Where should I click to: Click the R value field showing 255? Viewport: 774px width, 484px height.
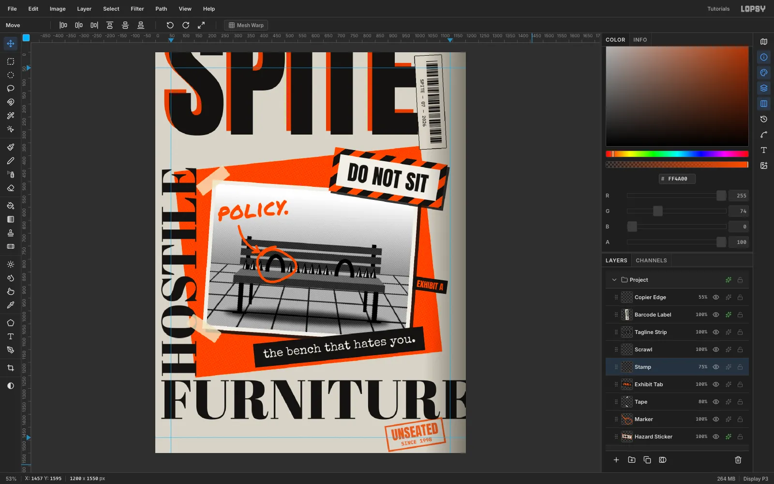(739, 196)
